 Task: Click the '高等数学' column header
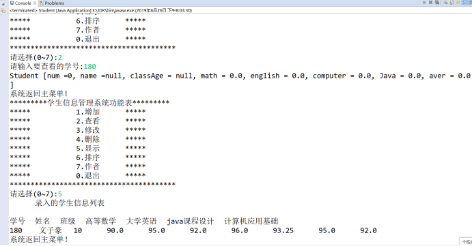[x=101, y=221]
